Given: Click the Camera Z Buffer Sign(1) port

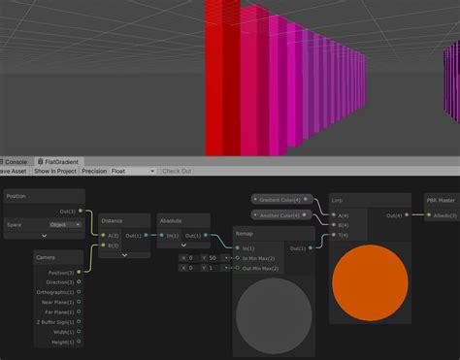Looking at the screenshot, I should [x=79, y=322].
